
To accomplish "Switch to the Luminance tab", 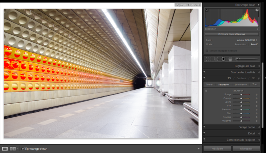I will 241,84.
